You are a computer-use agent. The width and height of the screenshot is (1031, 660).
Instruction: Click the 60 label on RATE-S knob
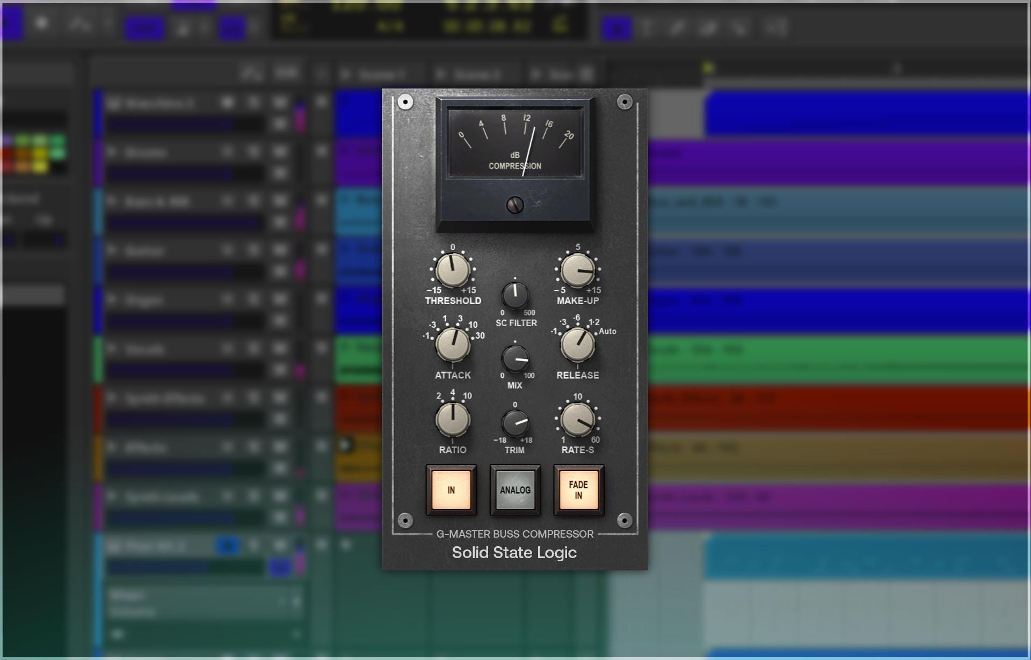click(596, 440)
